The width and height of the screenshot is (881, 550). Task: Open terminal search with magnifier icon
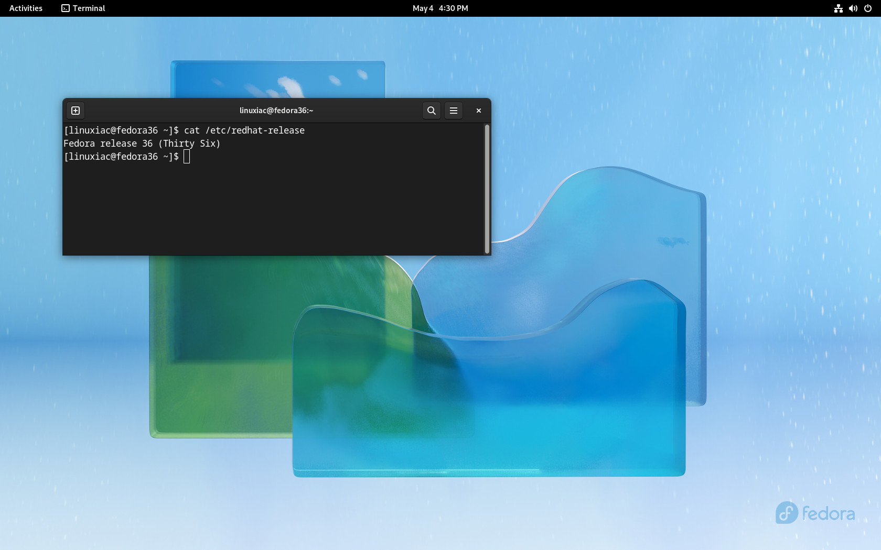coord(432,111)
